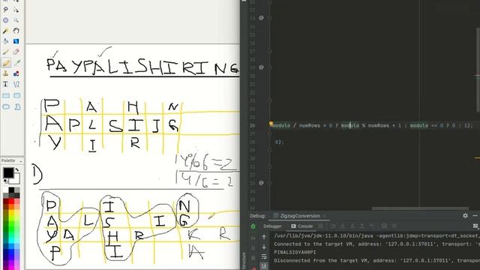Select the Pan hand tool
The height and width of the screenshot is (270, 480).
pos(16,31)
